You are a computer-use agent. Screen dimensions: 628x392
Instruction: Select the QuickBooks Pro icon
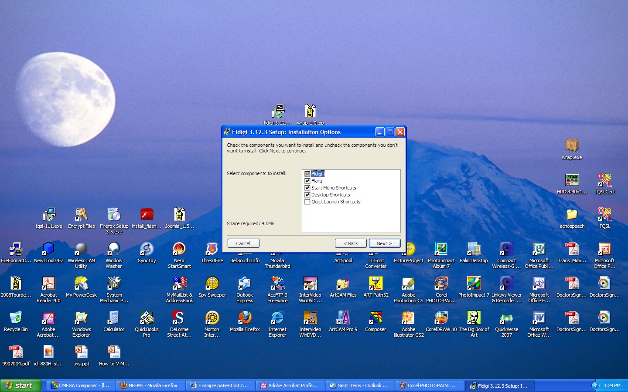pyautogui.click(x=147, y=318)
